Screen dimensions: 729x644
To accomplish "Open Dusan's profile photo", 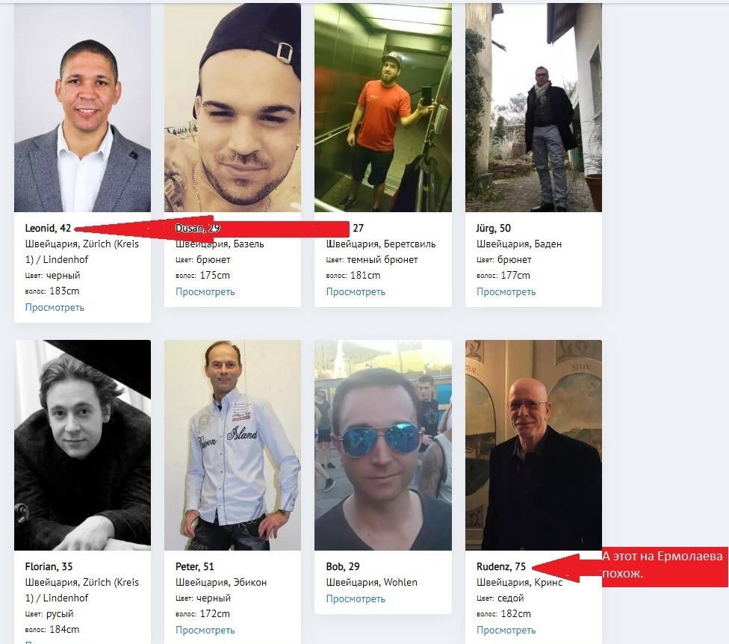I will (x=232, y=108).
